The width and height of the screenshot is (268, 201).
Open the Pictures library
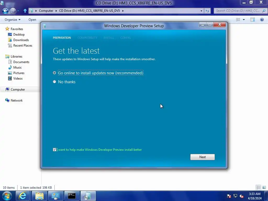pos(19,73)
